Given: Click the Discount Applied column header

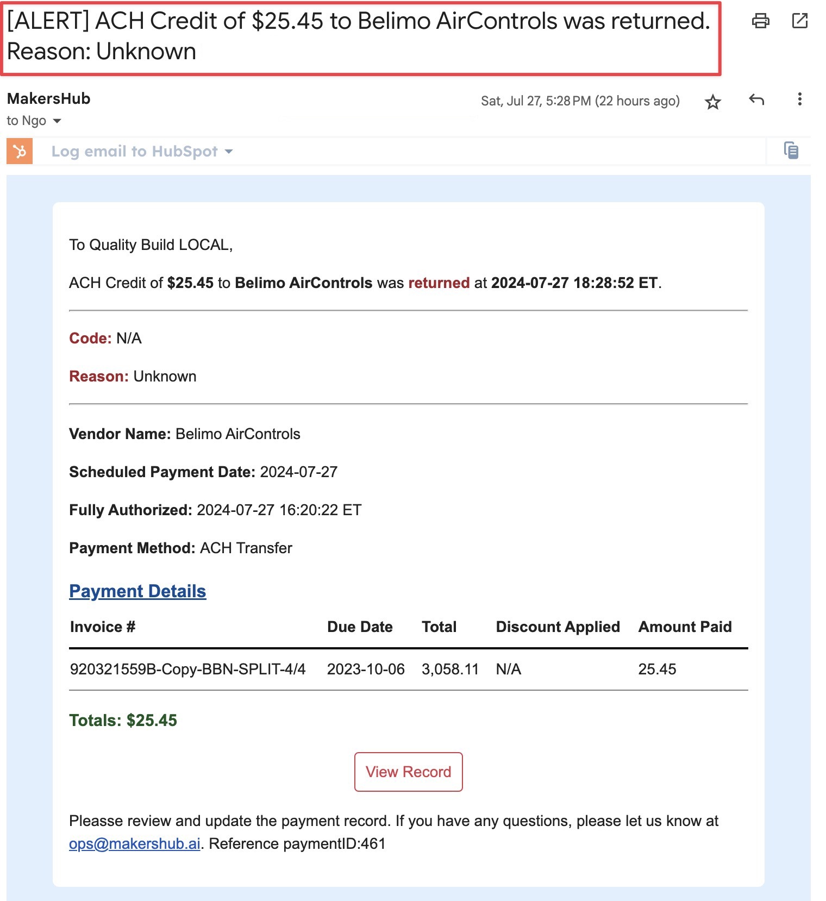Looking at the screenshot, I should (x=558, y=627).
